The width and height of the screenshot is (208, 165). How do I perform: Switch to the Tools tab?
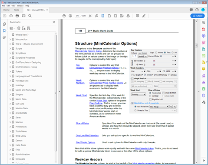(17, 10)
